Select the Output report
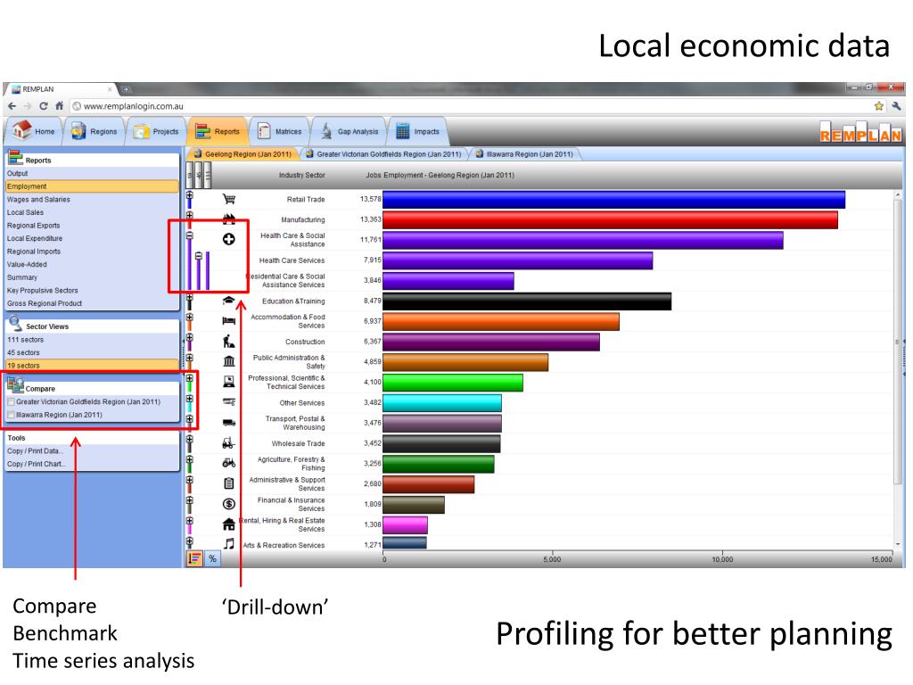913x685 pixels. [92, 174]
